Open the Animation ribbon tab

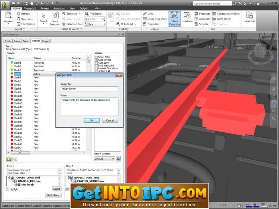(x=59, y=8)
